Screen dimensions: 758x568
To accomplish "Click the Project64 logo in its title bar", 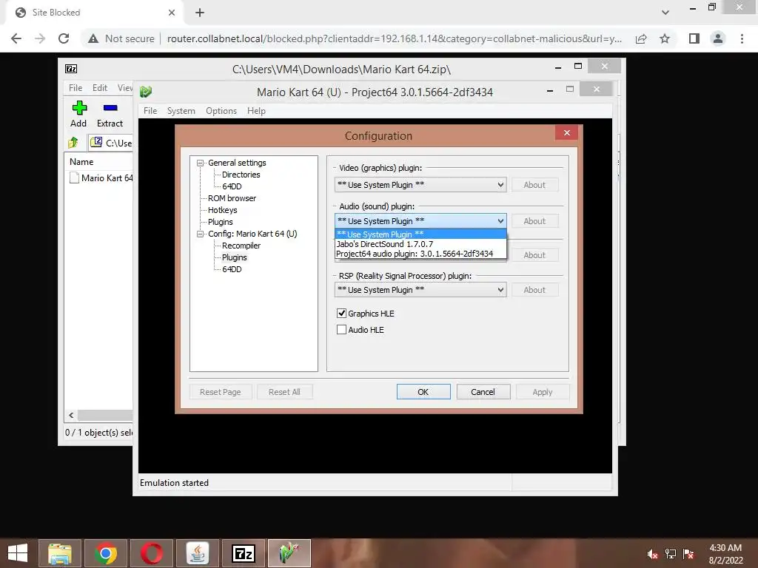I will coord(146,91).
